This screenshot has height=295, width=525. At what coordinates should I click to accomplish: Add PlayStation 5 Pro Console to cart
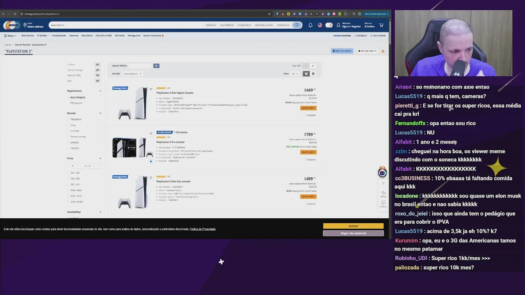308,152
